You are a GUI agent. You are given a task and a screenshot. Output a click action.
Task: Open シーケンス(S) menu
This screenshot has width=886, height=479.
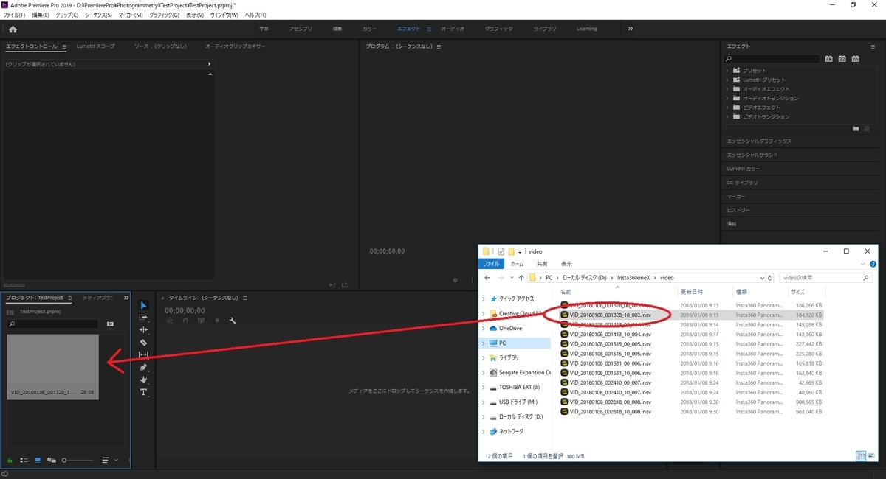[98, 15]
